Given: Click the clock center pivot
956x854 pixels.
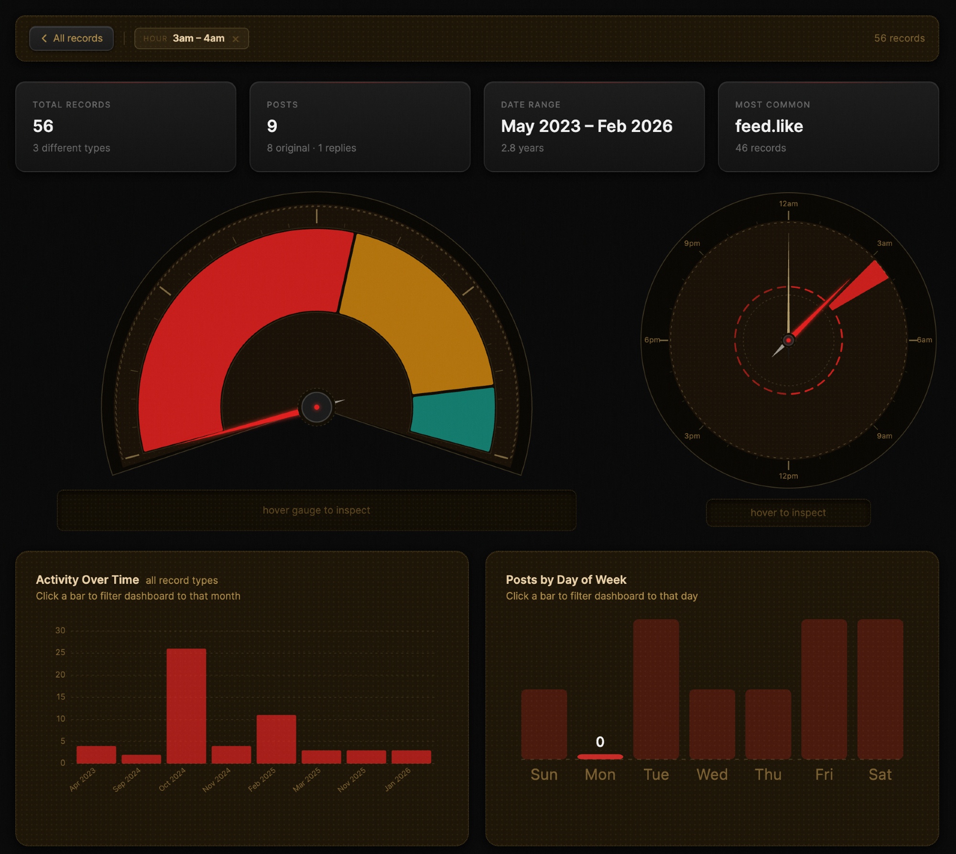Looking at the screenshot, I should point(788,340).
